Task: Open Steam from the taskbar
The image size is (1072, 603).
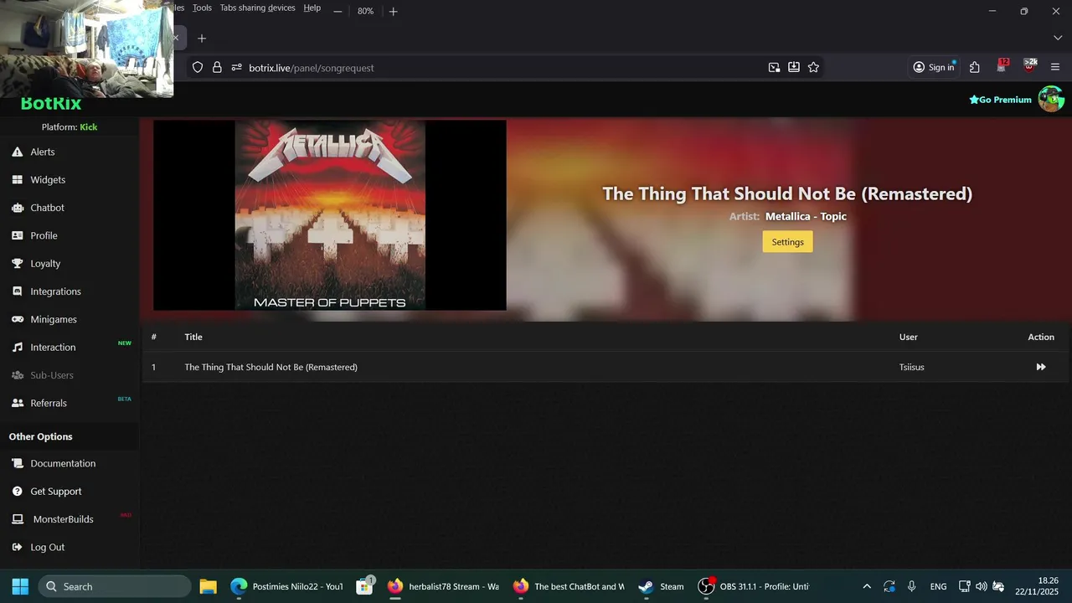Action: click(662, 586)
